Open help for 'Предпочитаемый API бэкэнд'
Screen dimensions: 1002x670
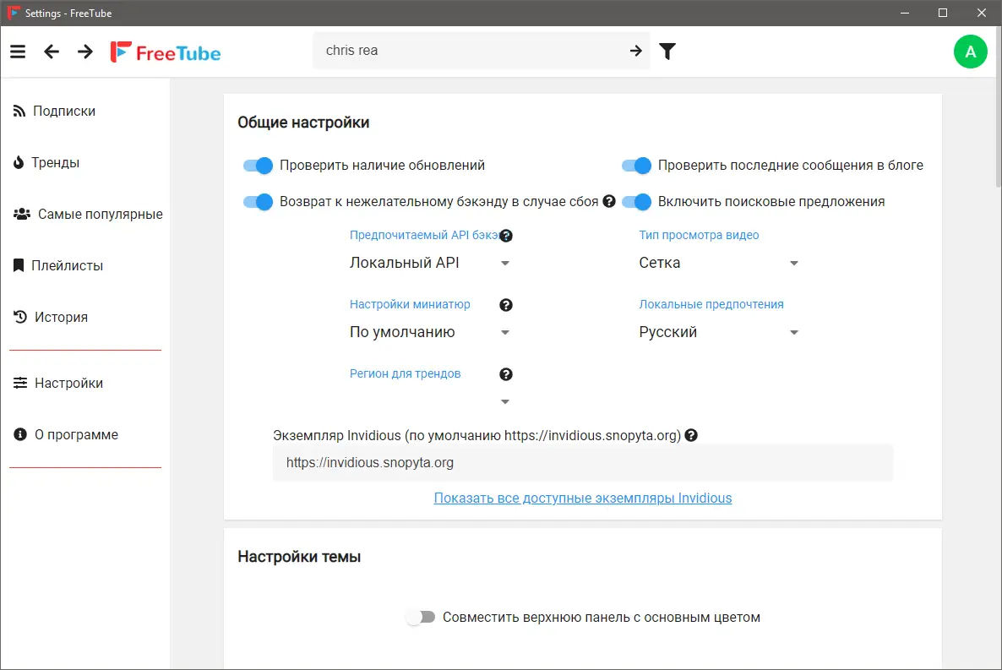click(x=505, y=236)
